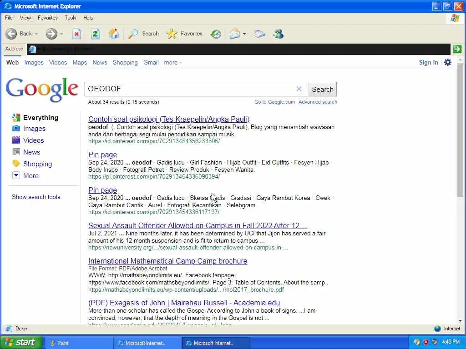Click the Google Search button

pos(323,89)
